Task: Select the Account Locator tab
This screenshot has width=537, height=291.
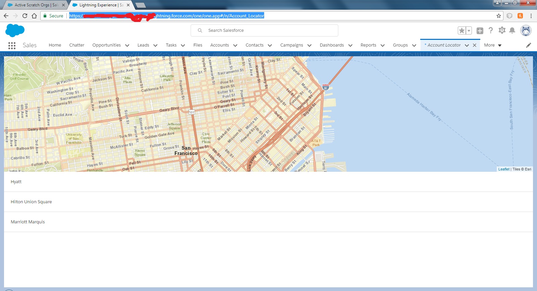Action: (444, 45)
